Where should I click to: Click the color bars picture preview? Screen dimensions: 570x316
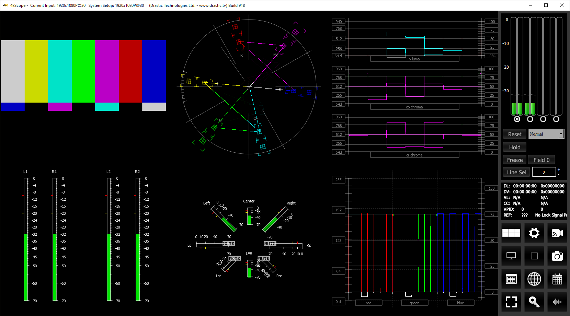pyautogui.click(x=83, y=75)
